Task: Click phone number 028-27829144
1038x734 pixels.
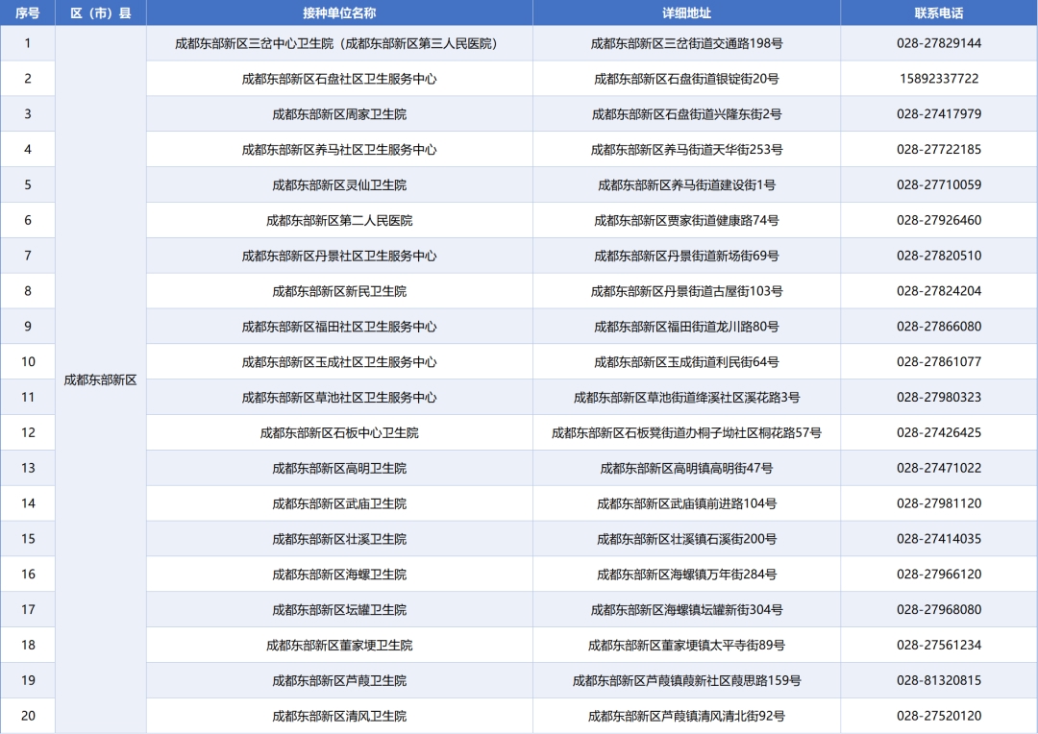Action: [x=939, y=43]
